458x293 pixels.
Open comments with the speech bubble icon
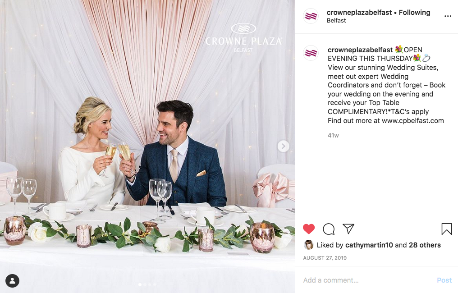click(329, 229)
